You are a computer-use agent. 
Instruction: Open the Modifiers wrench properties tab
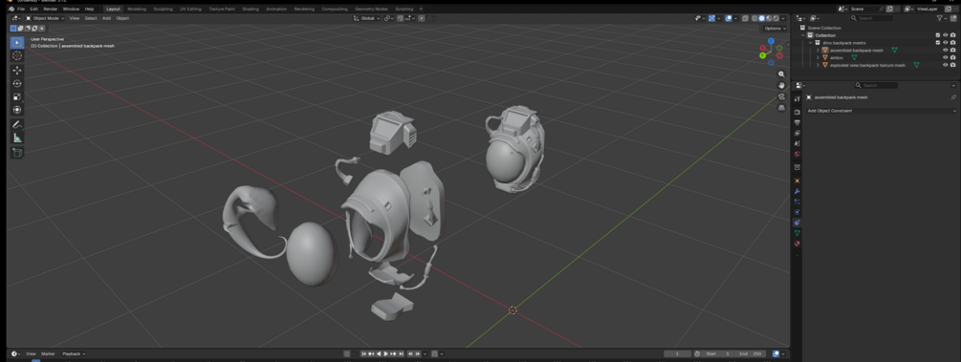point(797,191)
